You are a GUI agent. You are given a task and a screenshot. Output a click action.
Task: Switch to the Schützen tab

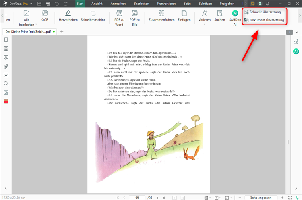click(205, 4)
